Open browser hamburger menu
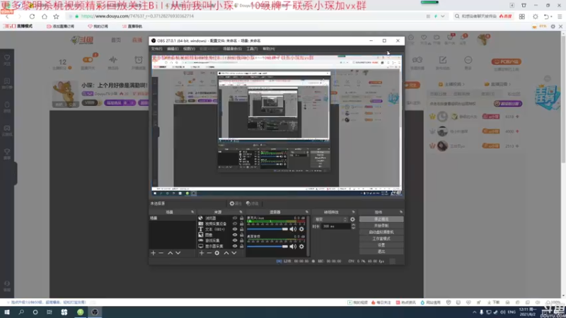Image resolution: width=566 pixels, height=318 pixels. [560, 16]
